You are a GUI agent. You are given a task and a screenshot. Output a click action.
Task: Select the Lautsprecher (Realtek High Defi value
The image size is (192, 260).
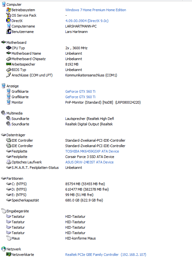pos(89,119)
